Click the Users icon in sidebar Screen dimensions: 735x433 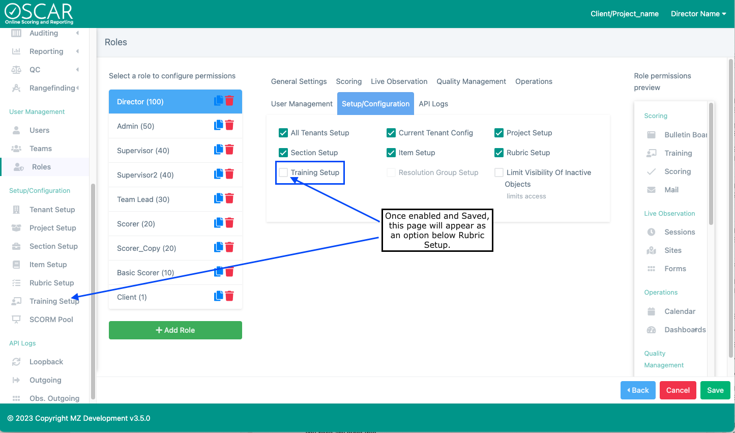click(x=16, y=130)
